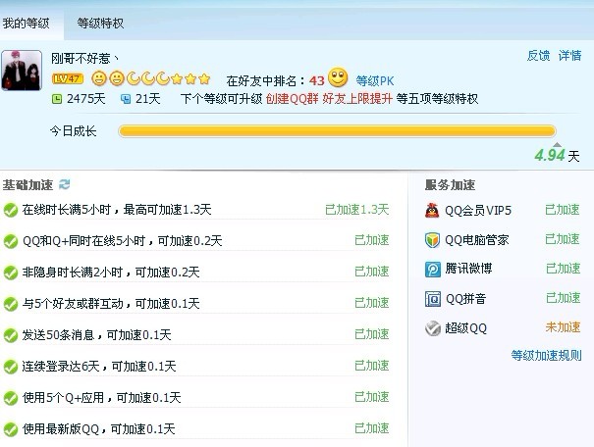Click the blue 21天 remaining icon
The height and width of the screenshot is (447, 594).
pos(126,99)
